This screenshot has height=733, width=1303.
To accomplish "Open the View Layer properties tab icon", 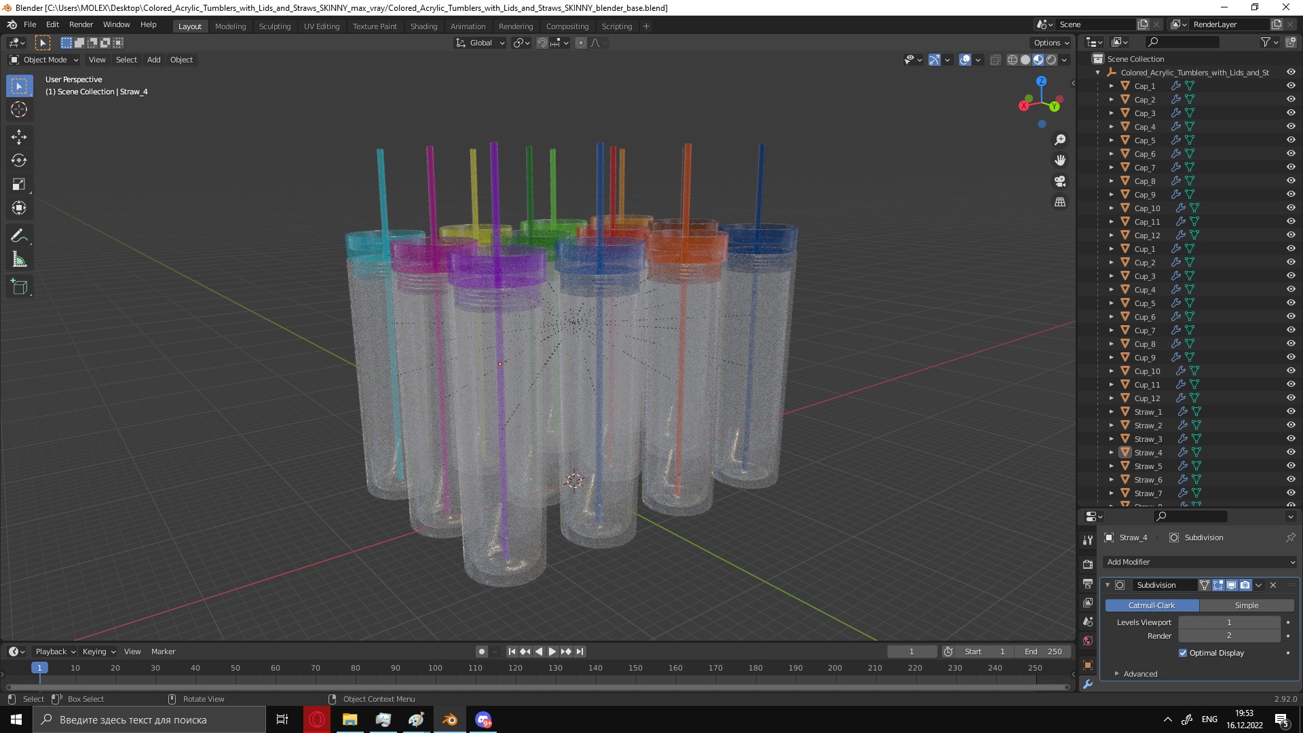I will coord(1088,603).
